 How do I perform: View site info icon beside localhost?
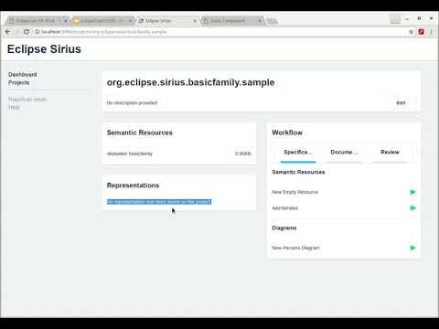click(37, 32)
